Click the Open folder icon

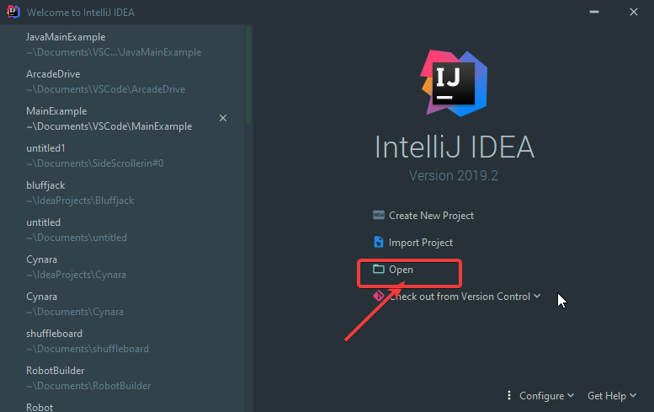click(x=378, y=269)
